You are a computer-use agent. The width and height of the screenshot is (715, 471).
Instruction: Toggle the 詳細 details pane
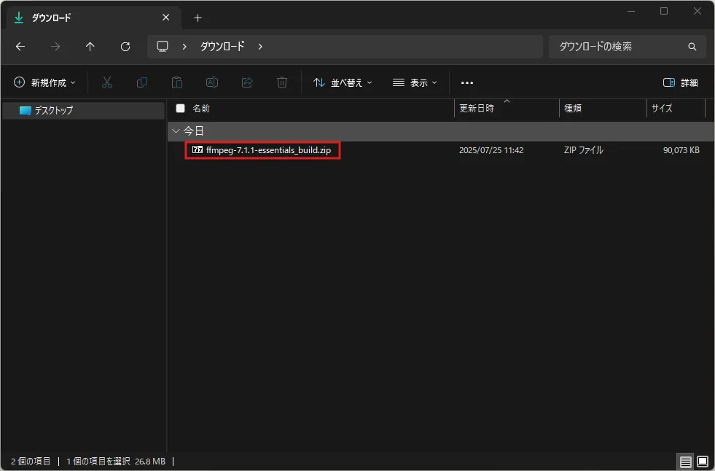click(x=680, y=82)
